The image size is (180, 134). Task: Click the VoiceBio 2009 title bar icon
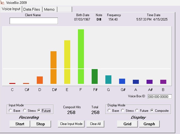click(x=3, y=3)
